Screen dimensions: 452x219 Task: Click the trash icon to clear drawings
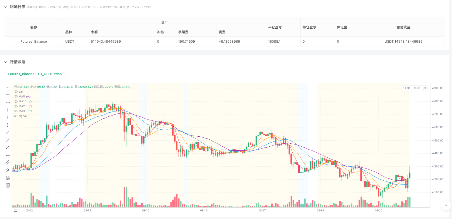[8, 185]
